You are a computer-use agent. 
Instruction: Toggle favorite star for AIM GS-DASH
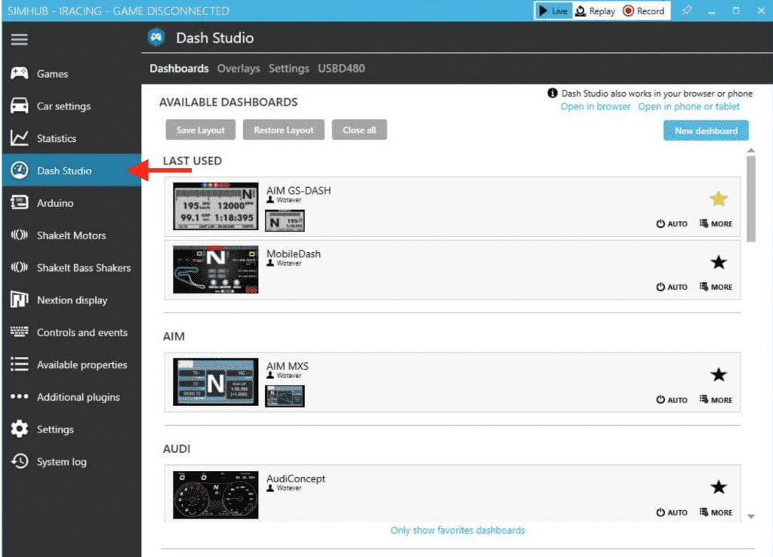click(719, 199)
